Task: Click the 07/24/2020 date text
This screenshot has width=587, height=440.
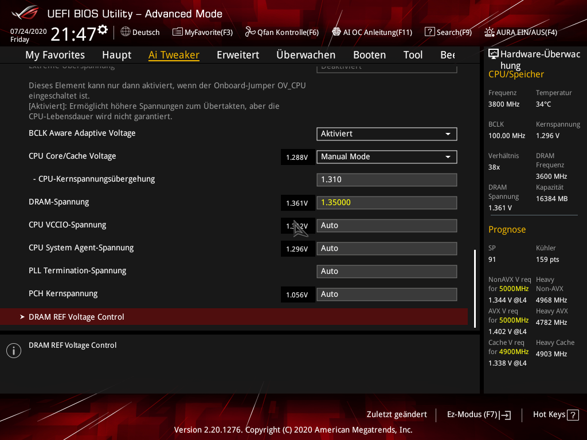Action: pyautogui.click(x=29, y=32)
